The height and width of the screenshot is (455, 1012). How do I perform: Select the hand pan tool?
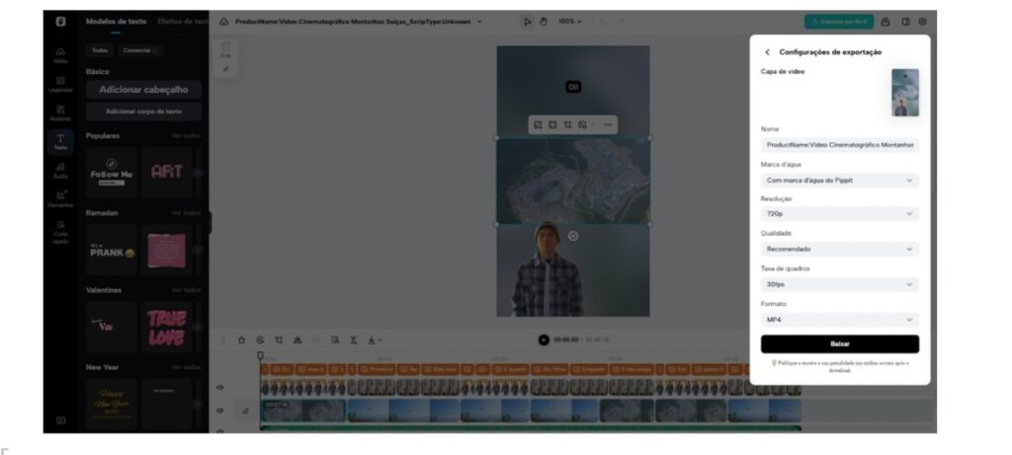(544, 22)
